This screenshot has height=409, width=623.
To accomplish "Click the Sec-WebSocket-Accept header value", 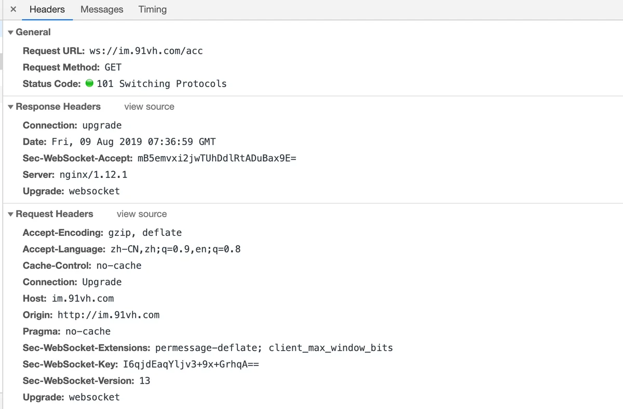I will [216, 158].
